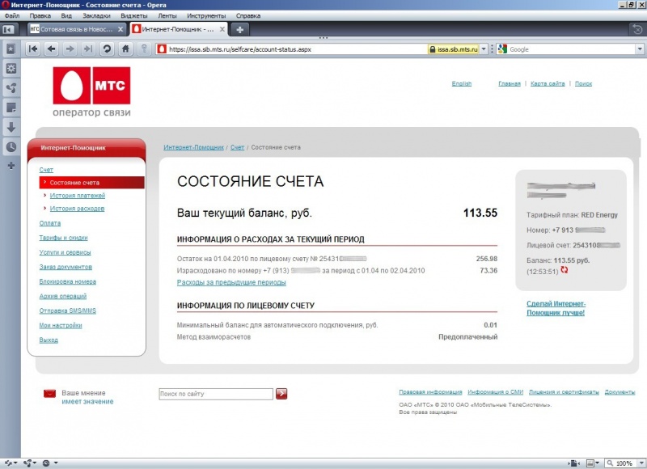The height and width of the screenshot is (469, 647).
Task: Go to the browser Home page icon
Action: (x=125, y=49)
